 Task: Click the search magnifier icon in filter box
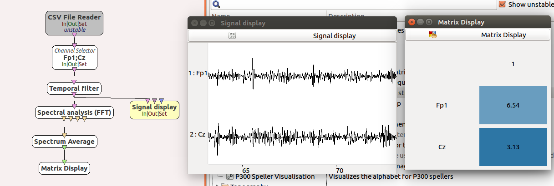coord(217,5)
